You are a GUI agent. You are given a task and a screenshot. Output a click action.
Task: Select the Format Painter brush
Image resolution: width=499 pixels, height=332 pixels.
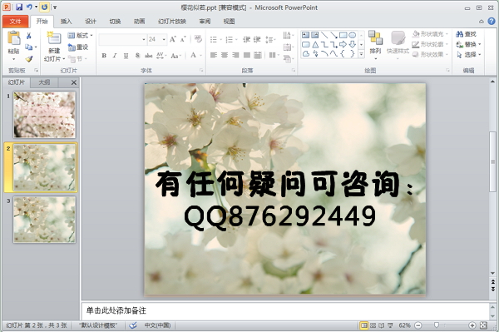(28, 59)
